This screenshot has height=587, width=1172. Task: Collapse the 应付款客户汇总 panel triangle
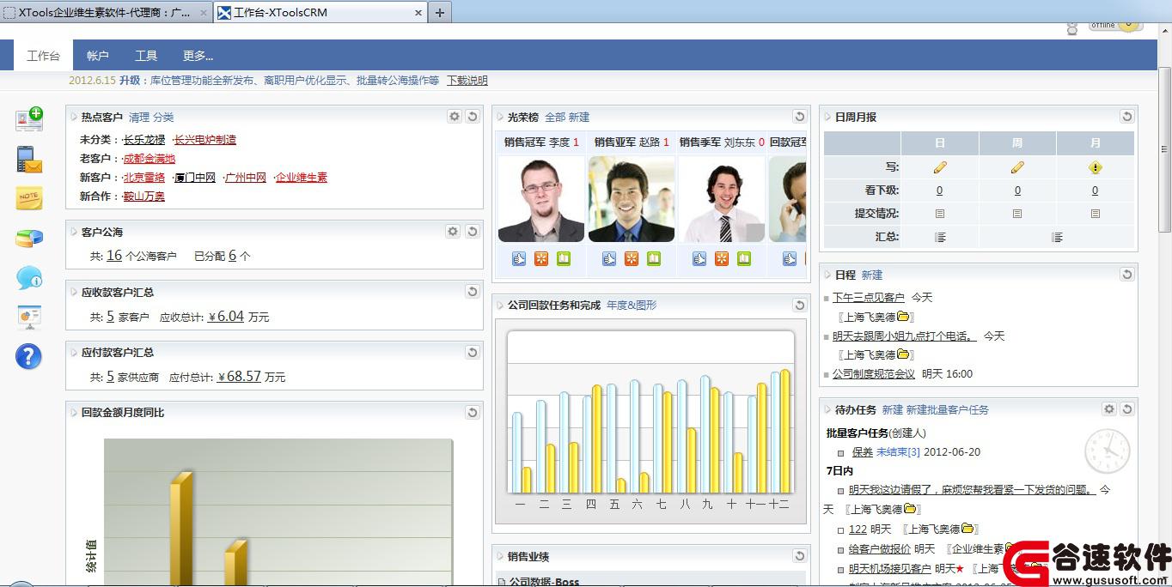74,352
